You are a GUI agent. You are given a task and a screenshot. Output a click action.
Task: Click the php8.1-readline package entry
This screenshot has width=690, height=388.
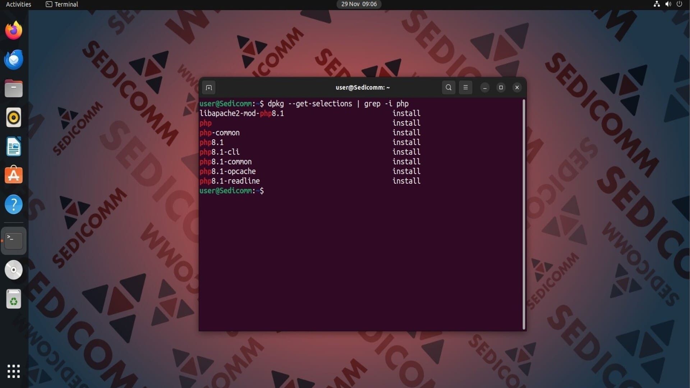tap(230, 181)
